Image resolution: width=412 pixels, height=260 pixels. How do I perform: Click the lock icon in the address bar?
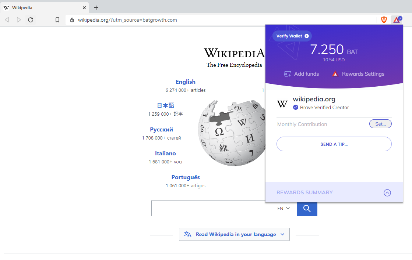pos(72,20)
